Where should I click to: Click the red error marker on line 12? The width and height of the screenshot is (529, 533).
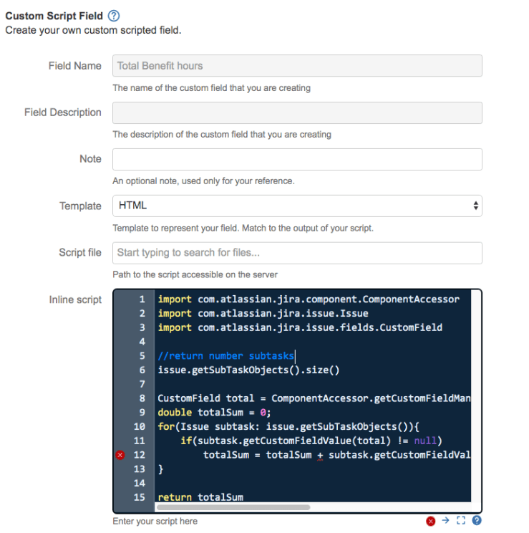pos(120,455)
